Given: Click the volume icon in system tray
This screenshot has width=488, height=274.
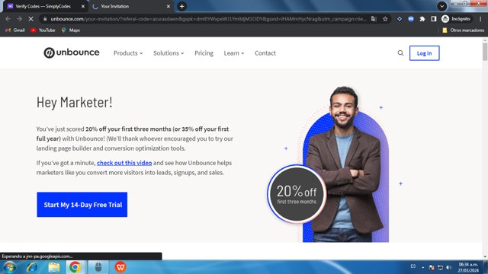Looking at the screenshot, I should tap(449, 267).
